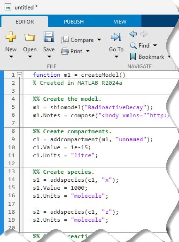The width and height of the screenshot is (179, 242).
Task: Click the addspecies "z" line
Action: 76,212
